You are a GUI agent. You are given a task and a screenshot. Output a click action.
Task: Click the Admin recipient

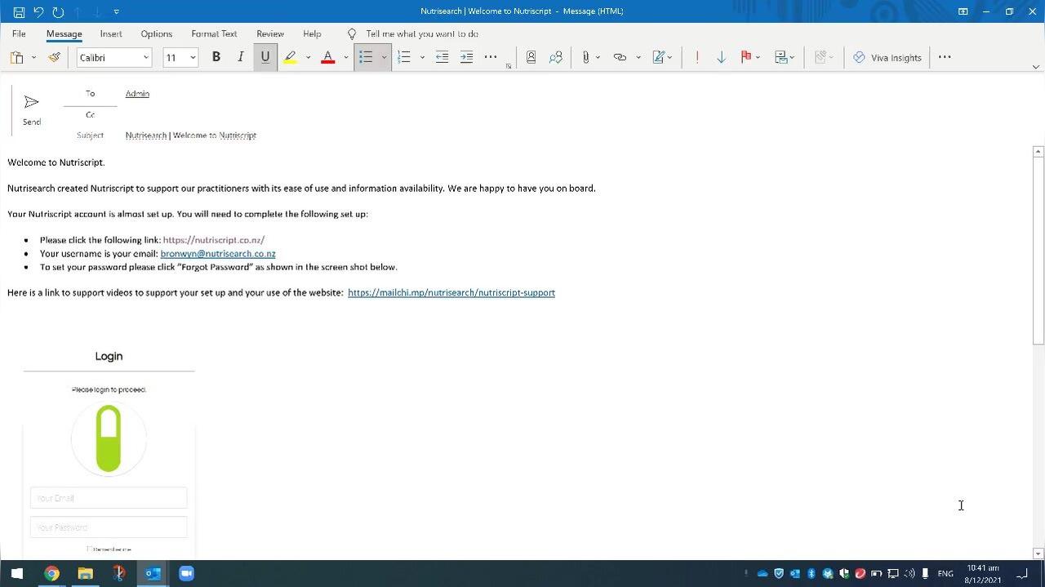137,94
